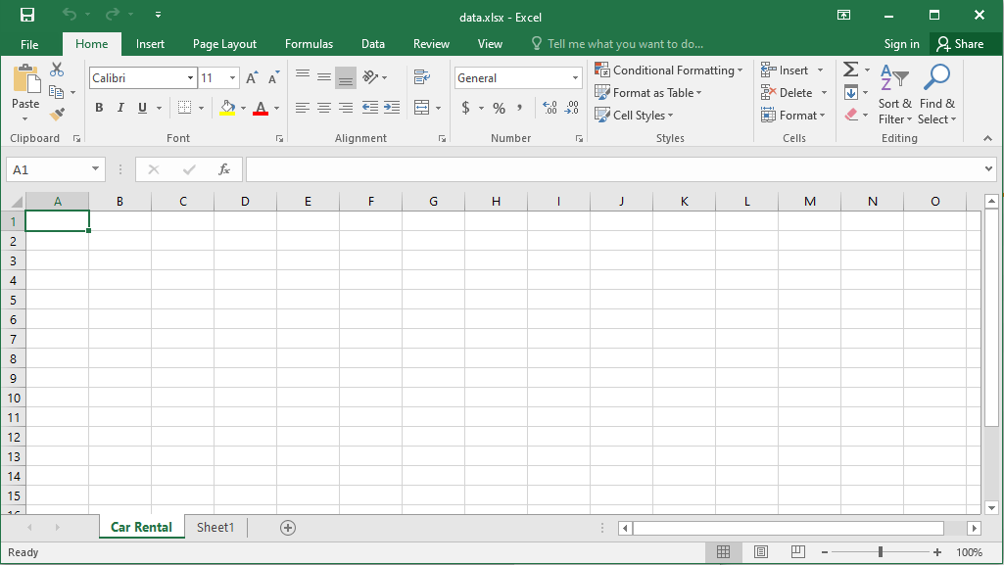Apply Comma Style format
Screen dimensions: 1004x565
(x=520, y=108)
